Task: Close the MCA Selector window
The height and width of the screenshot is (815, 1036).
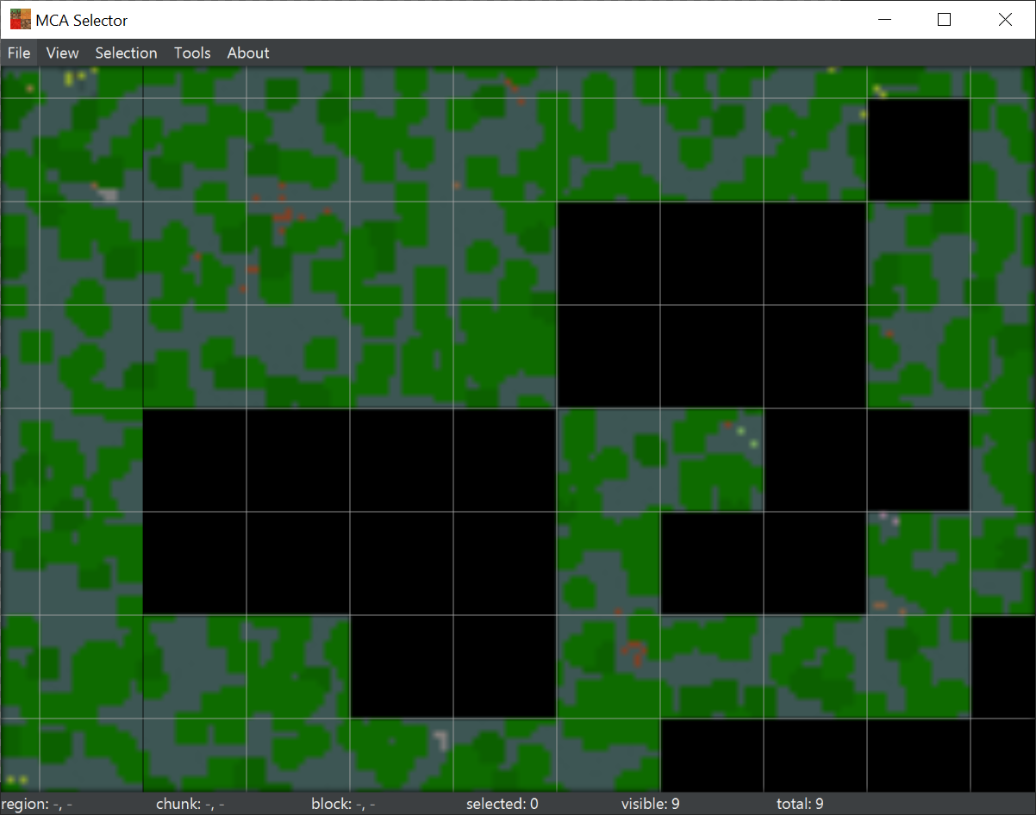Action: (1005, 19)
